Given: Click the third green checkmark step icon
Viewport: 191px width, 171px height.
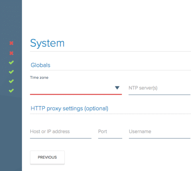Looking at the screenshot, I should (11, 81).
